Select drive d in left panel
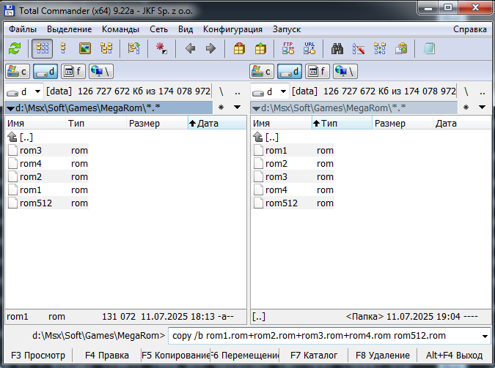495x368 pixels. pos(45,72)
